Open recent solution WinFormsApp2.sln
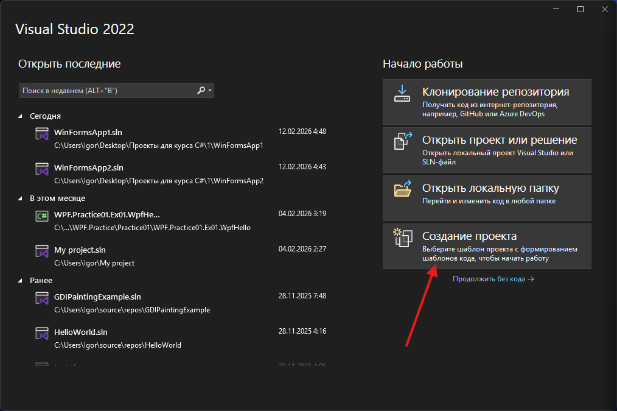 tap(89, 167)
